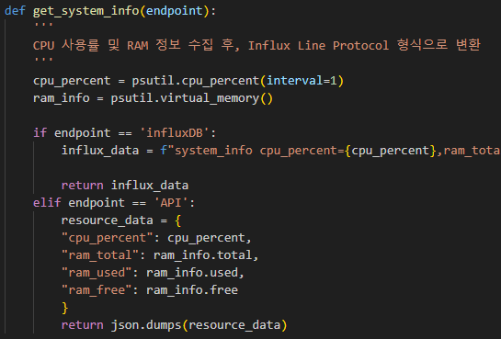Click the elif keyword
Image resolution: width=501 pixels, height=339 pixels.
[x=47, y=202]
